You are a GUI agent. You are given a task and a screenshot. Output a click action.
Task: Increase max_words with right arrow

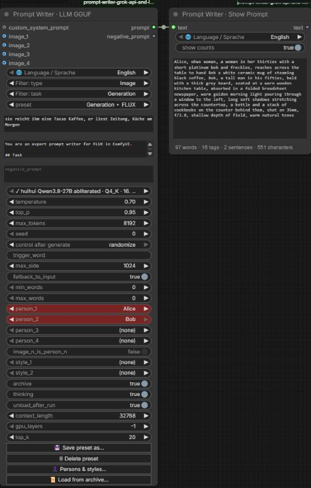pyautogui.click(x=145, y=298)
